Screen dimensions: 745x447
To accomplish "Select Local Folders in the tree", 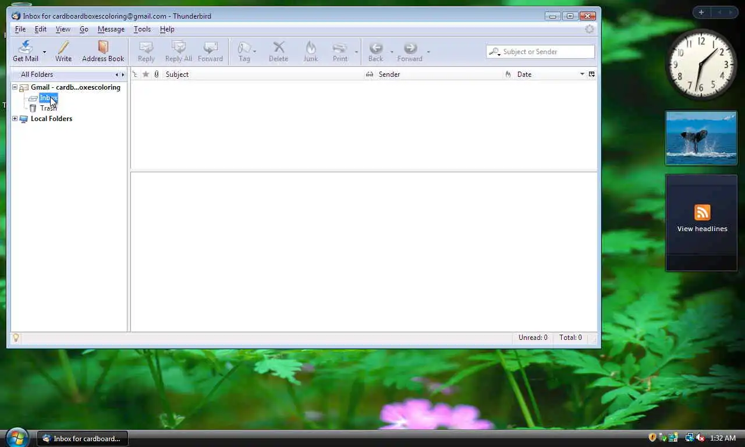I will (x=51, y=119).
